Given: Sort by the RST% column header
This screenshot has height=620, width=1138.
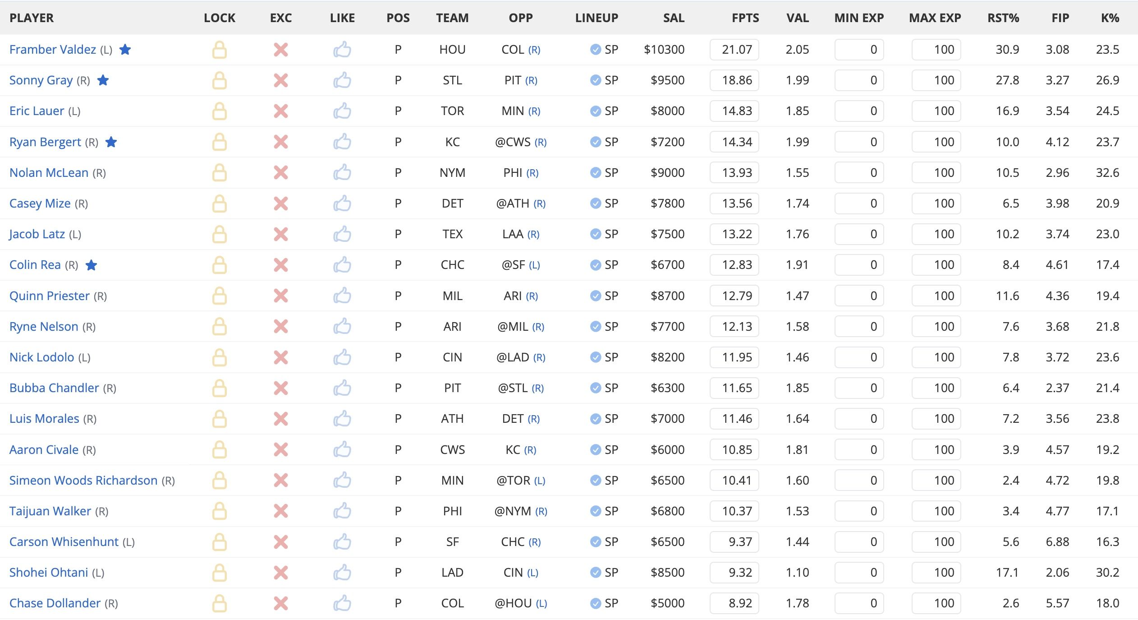Looking at the screenshot, I should point(1003,18).
